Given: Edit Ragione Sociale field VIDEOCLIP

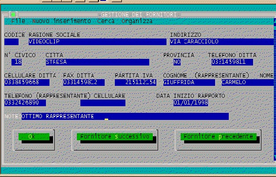Looking at the screenshot, I should pos(98,42).
